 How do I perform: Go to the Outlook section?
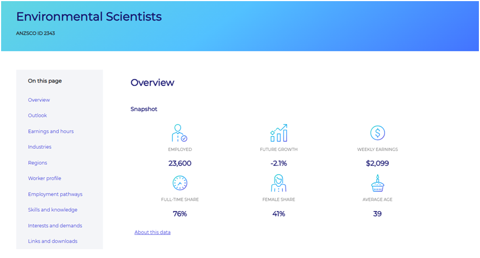[x=38, y=115]
